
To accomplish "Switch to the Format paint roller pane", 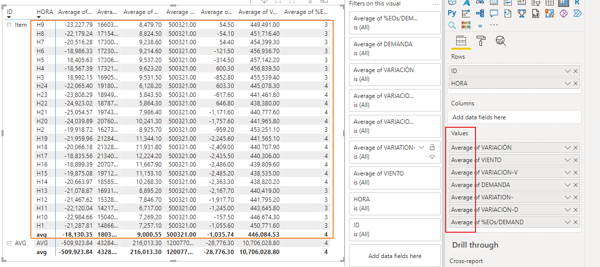I will pos(481,41).
